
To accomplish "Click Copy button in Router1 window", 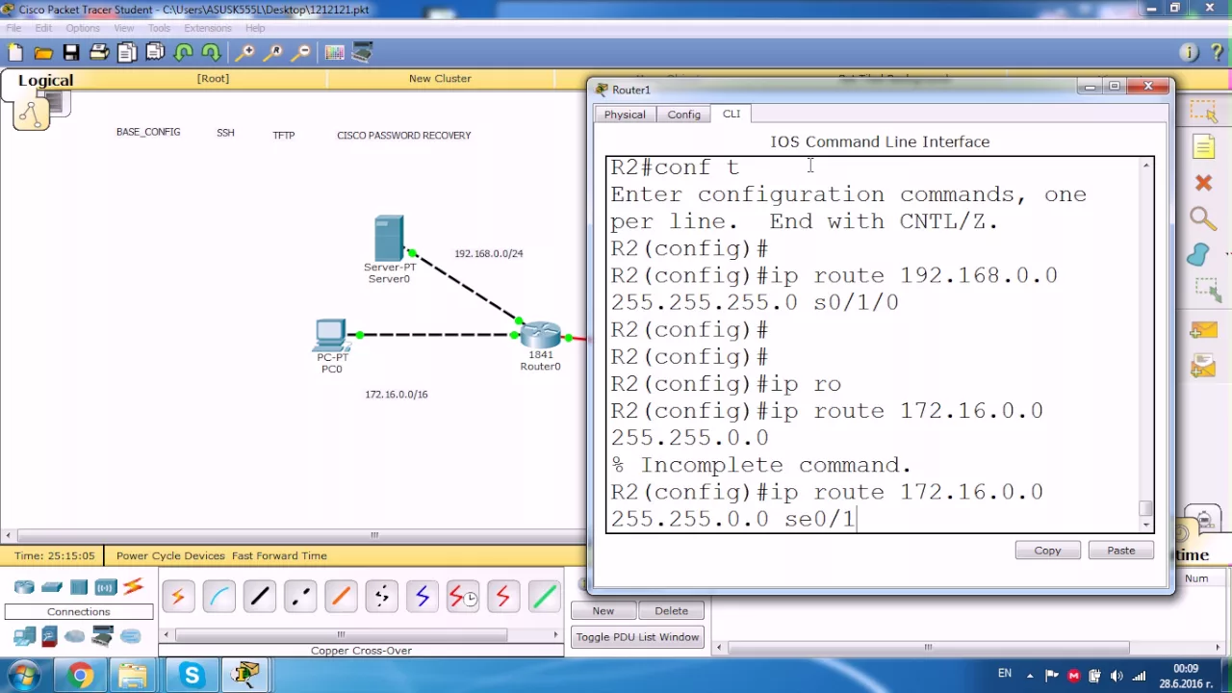I will 1047,551.
